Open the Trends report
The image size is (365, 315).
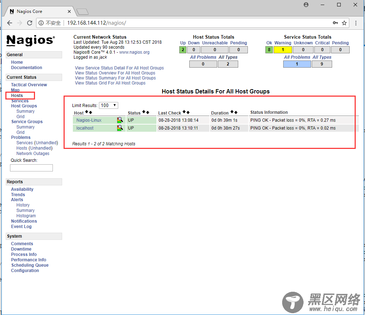pos(18,195)
